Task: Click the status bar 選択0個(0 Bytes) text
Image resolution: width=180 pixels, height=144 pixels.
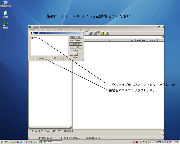Action: (45, 138)
